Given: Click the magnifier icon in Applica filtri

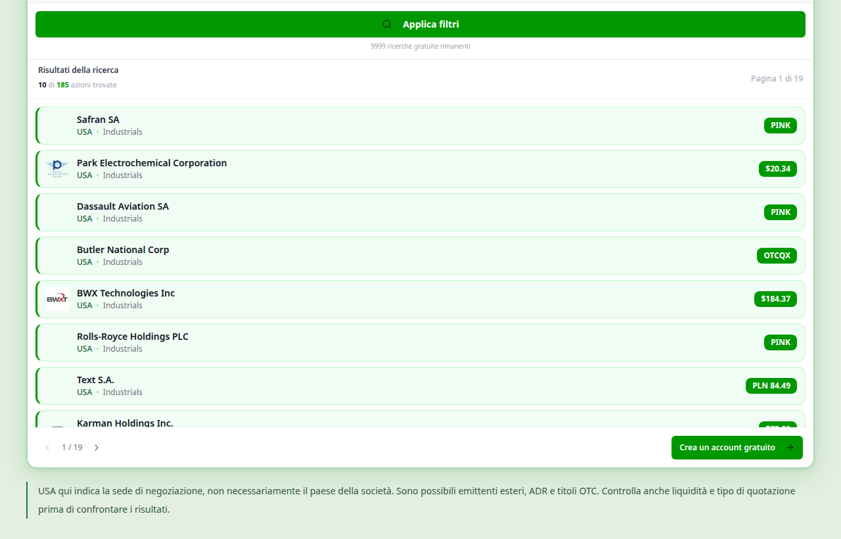Looking at the screenshot, I should [387, 24].
